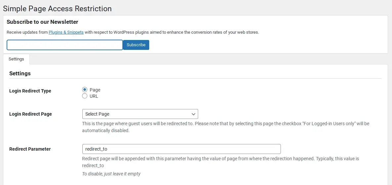
Task: Select the URL radio option
Action: [85, 96]
